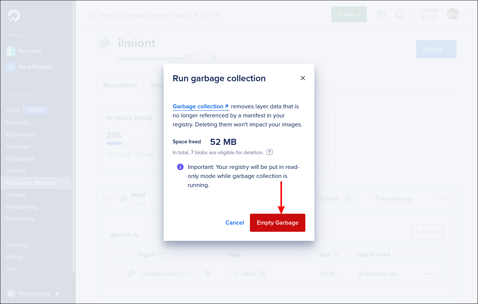Open the image row more options menu

click(429, 274)
